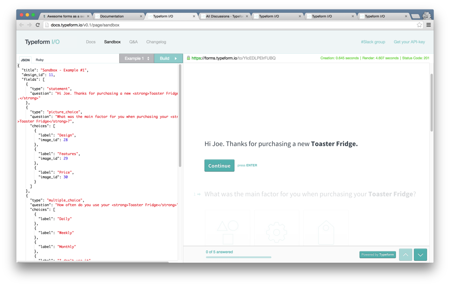Switch to All Discussions browser tab
This screenshot has width=450, height=286.
coord(225,16)
